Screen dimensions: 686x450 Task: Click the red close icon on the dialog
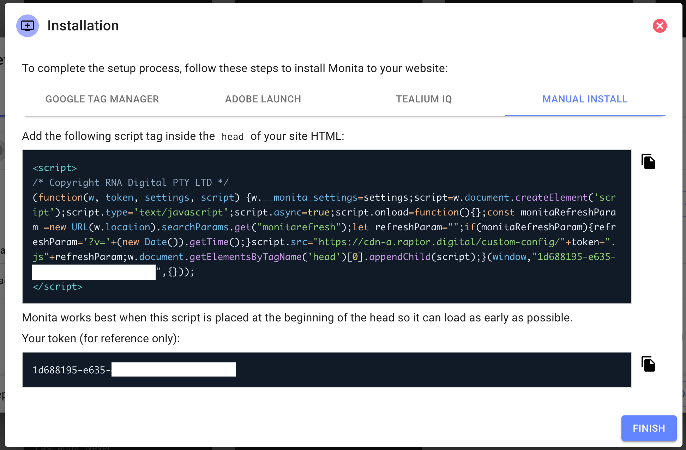click(660, 26)
